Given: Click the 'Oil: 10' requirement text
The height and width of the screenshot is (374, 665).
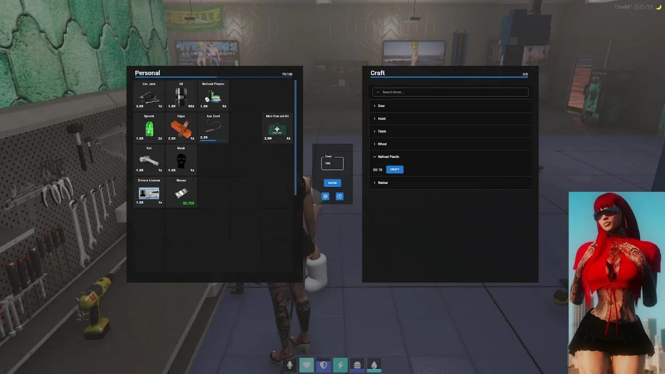Looking at the screenshot, I should 378,170.
